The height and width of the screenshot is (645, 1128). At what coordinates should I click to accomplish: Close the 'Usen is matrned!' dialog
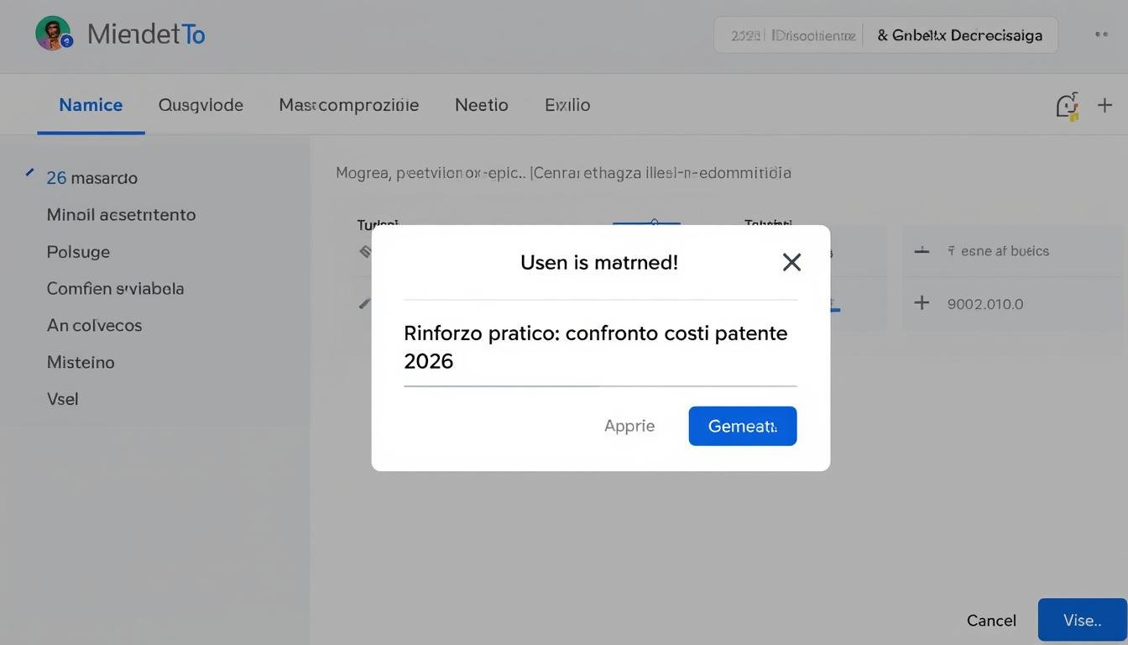pos(791,262)
